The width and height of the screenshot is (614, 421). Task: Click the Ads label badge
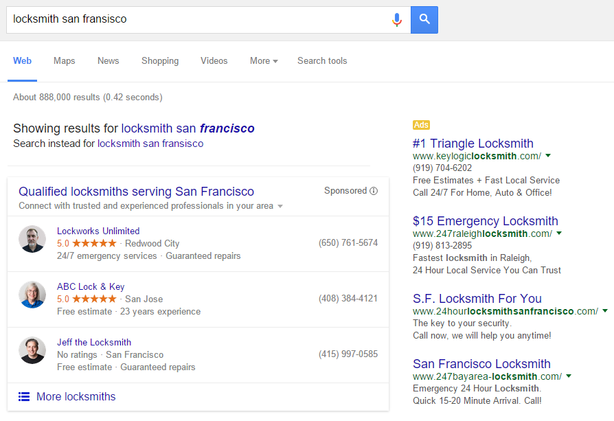(421, 125)
